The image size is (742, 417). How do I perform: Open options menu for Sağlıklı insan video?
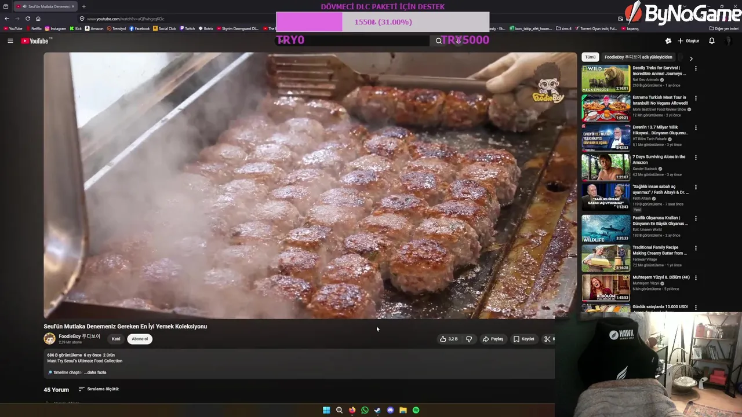[696, 188]
